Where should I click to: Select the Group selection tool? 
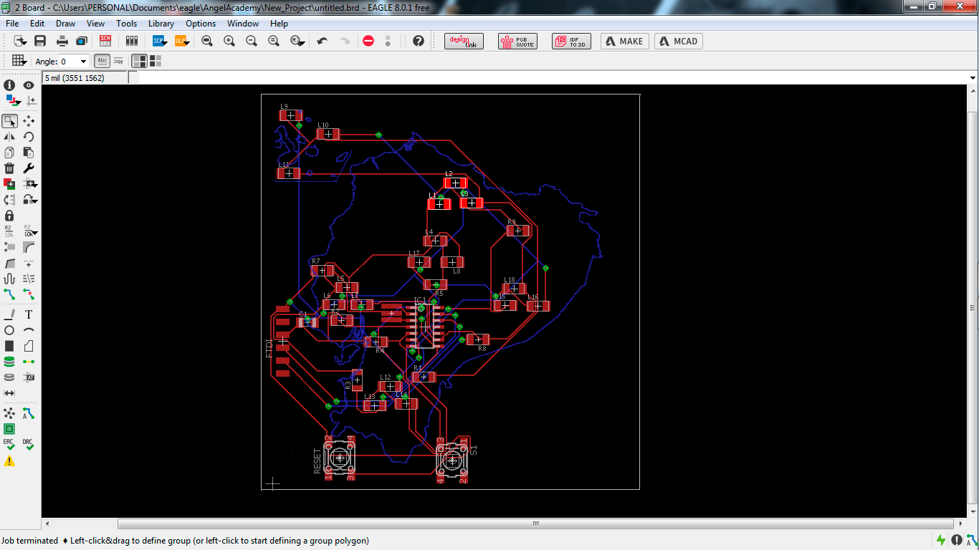pos(9,121)
